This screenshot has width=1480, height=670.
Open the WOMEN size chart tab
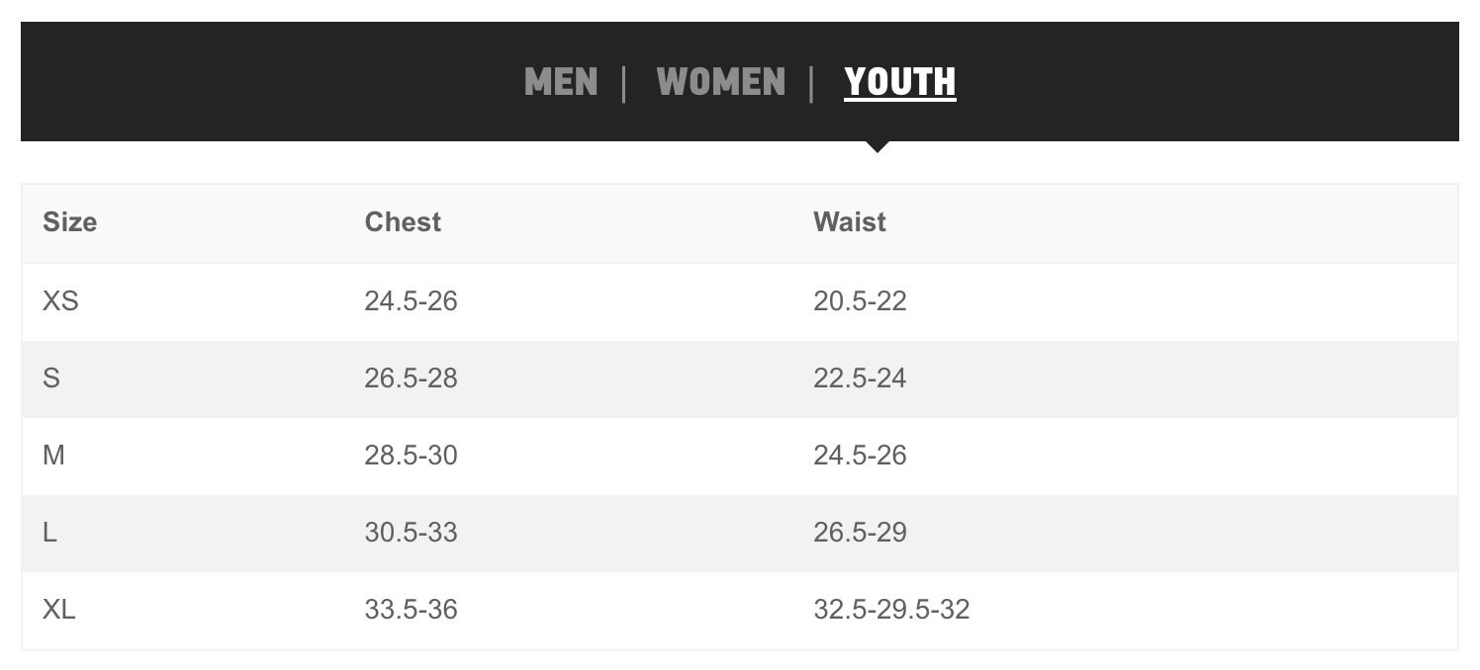[720, 82]
